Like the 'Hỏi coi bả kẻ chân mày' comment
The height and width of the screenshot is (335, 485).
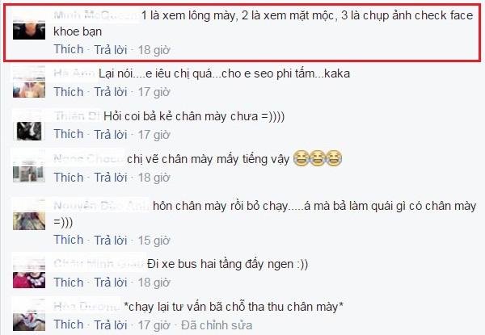coord(69,134)
